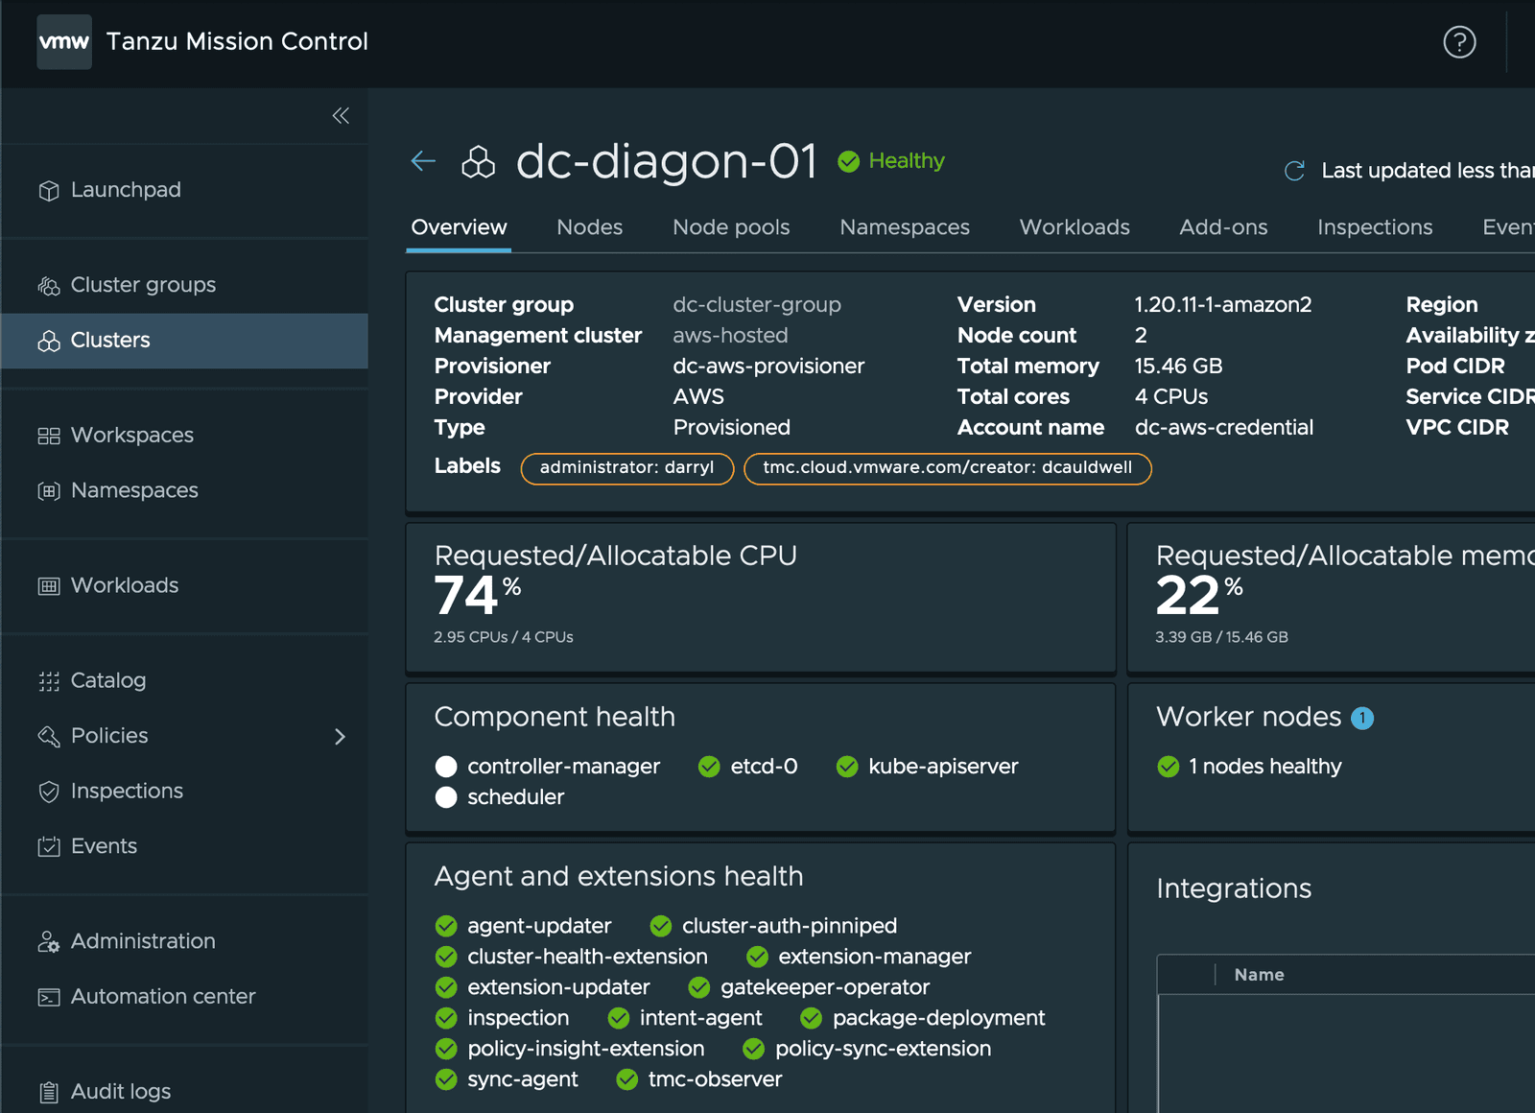1535x1113 pixels.
Task: Select the Catalog icon
Action: click(x=48, y=680)
